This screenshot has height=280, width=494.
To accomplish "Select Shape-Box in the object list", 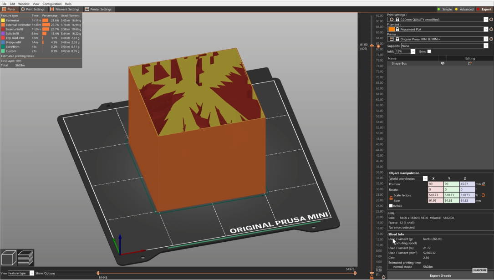I will coord(399,63).
